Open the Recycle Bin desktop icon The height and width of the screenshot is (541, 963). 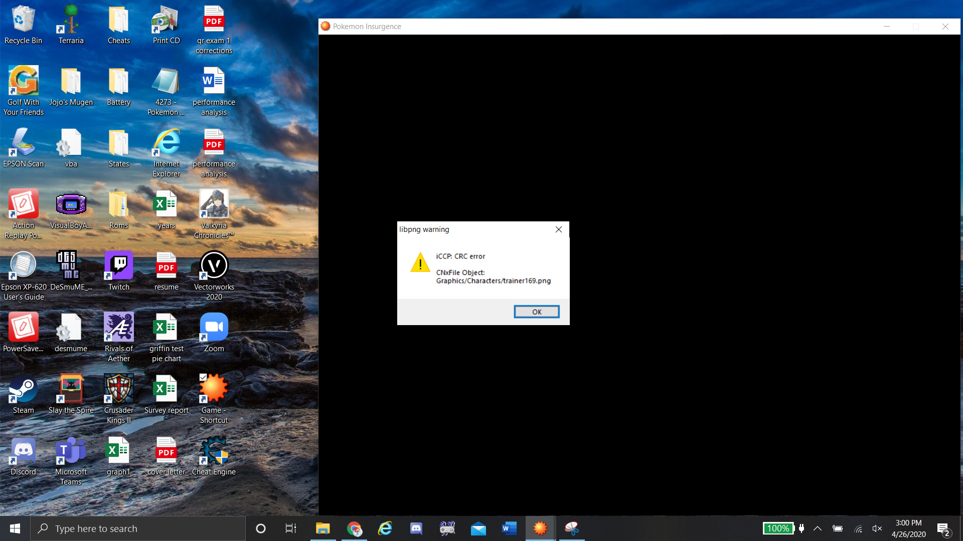23,25
